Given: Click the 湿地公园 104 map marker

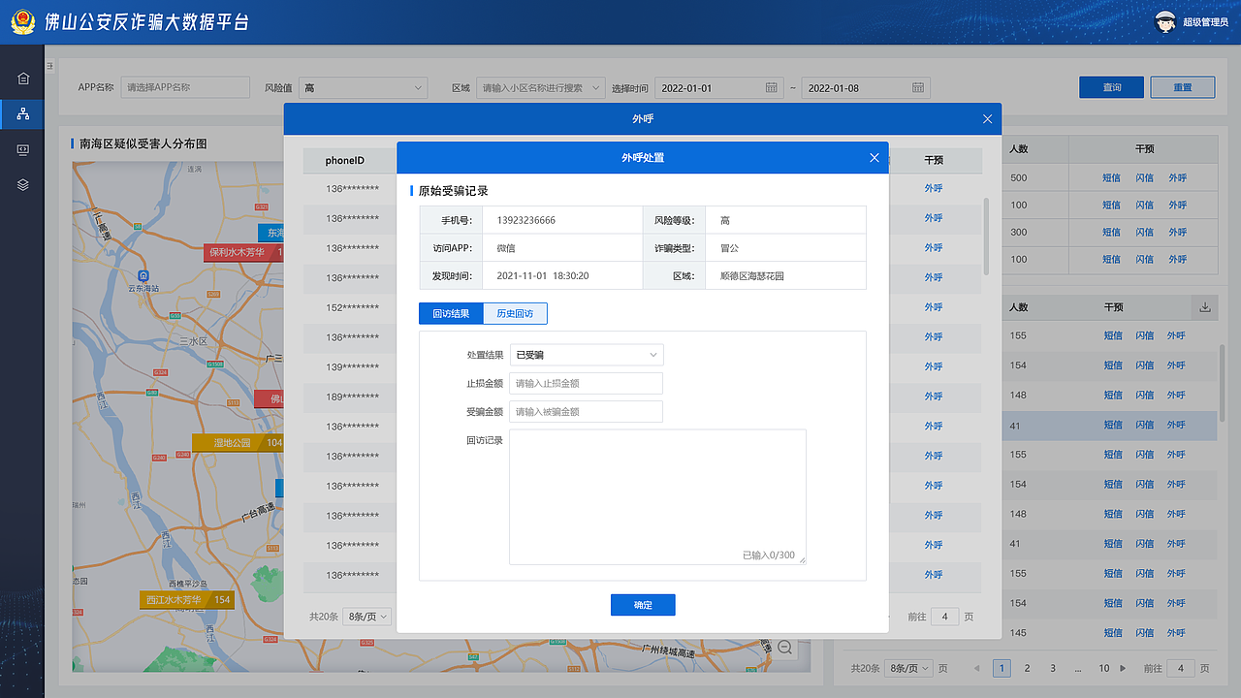Looking at the screenshot, I should coord(239,443).
